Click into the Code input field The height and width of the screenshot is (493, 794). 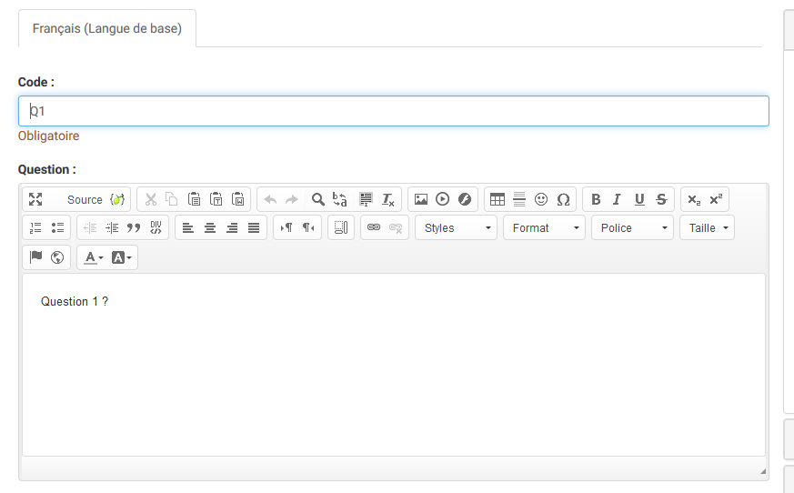tap(393, 111)
